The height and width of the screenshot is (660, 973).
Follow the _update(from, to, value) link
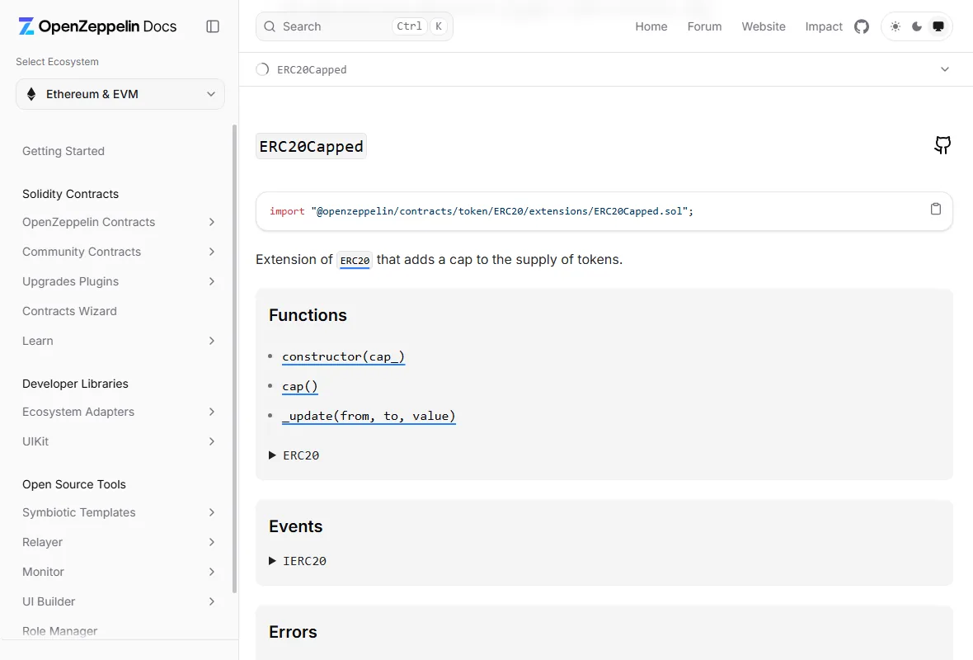click(369, 417)
